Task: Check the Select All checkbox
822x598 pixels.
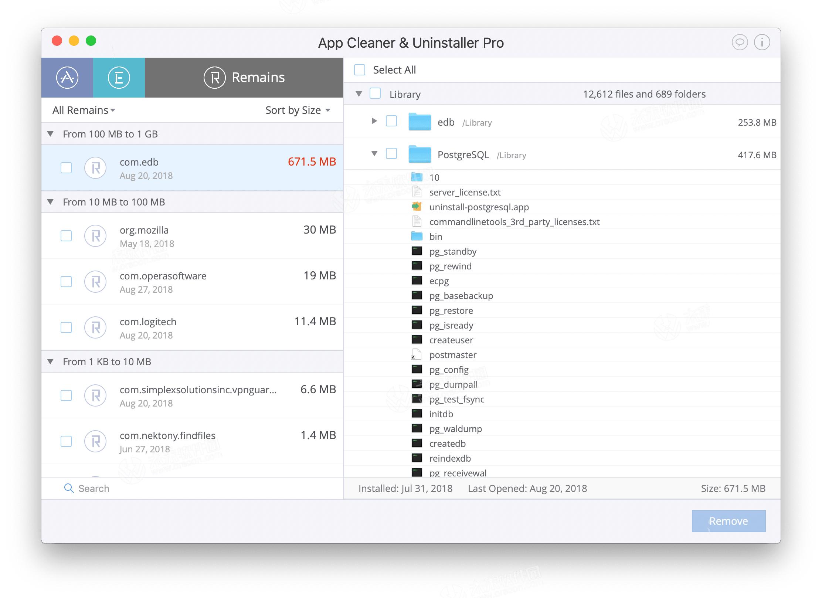Action: pyautogui.click(x=360, y=69)
